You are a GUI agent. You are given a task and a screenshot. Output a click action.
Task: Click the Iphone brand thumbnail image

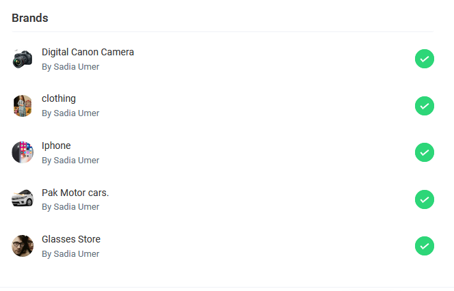click(23, 152)
